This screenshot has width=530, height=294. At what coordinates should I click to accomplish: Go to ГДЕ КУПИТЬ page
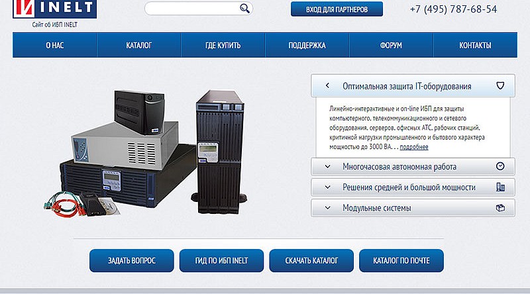click(x=223, y=46)
